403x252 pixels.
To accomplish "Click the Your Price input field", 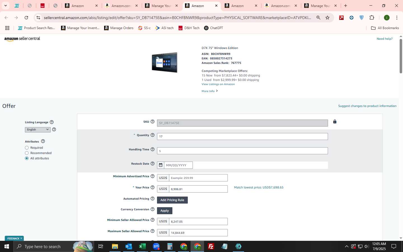I will [198, 189].
